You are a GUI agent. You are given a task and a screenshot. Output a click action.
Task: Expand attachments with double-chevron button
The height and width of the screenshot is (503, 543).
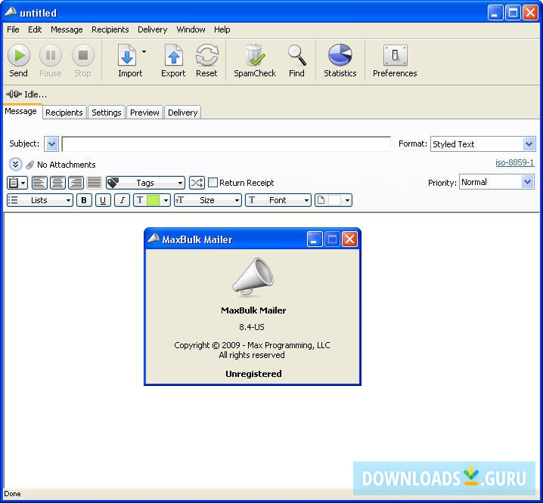click(16, 164)
